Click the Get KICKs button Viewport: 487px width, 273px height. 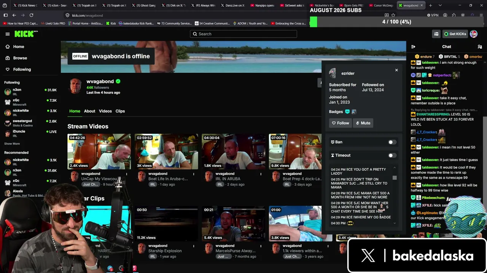(x=455, y=34)
